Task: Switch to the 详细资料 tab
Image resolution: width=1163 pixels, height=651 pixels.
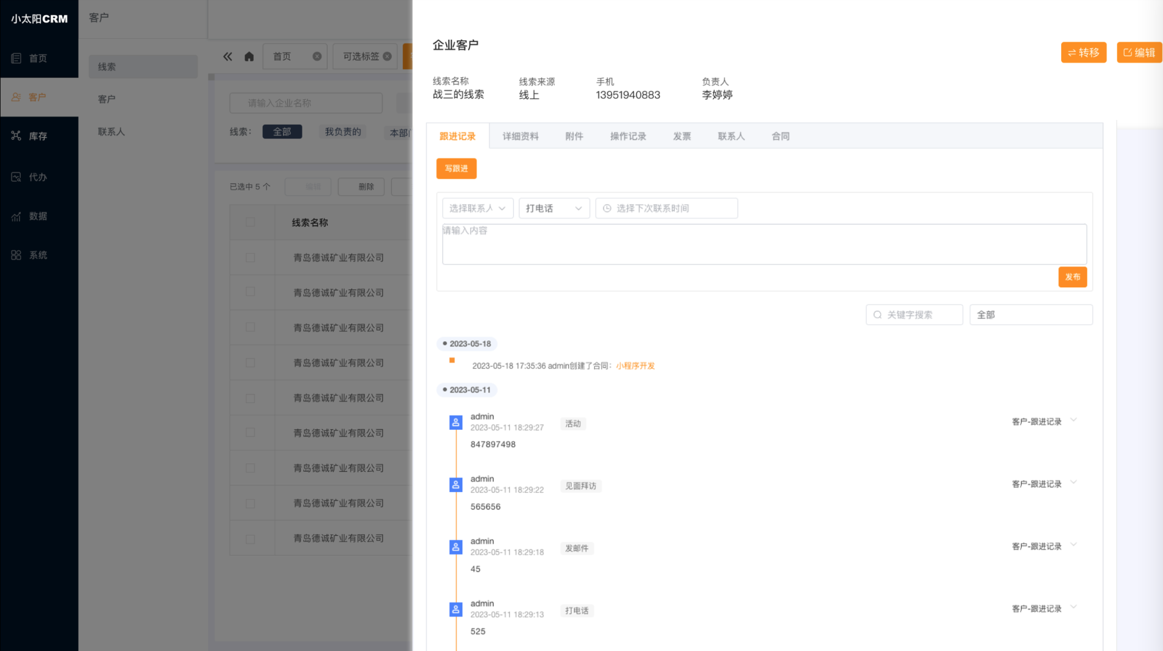Action: pos(520,136)
